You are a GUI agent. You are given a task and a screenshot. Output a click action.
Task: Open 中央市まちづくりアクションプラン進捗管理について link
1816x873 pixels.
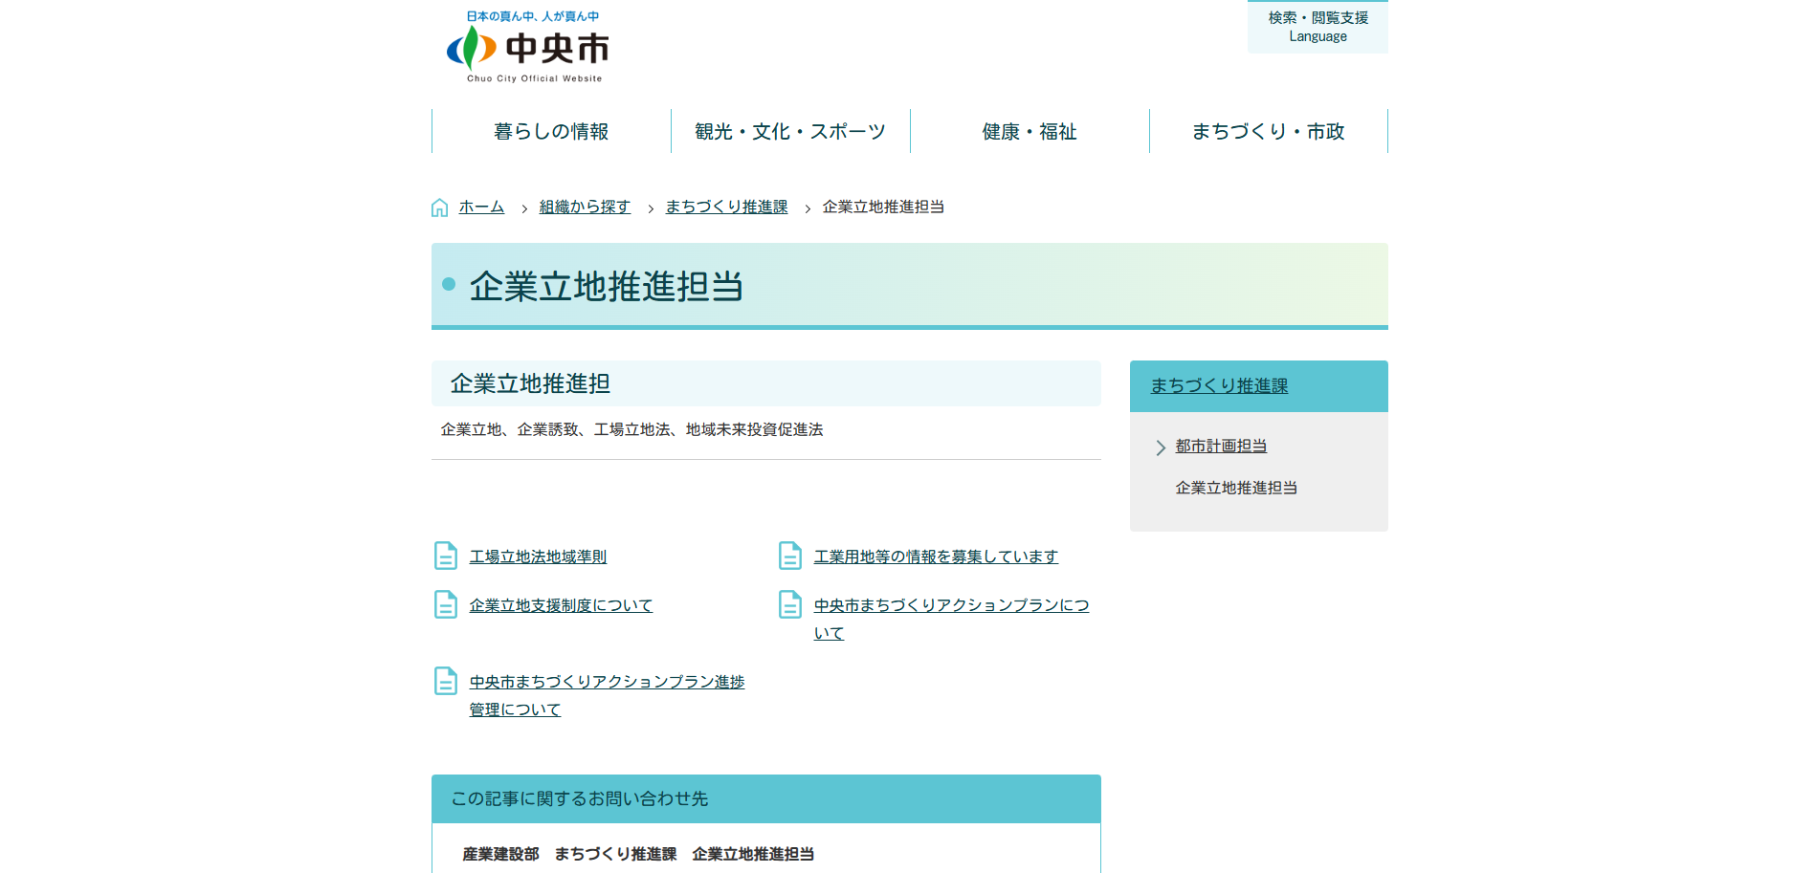(x=607, y=695)
